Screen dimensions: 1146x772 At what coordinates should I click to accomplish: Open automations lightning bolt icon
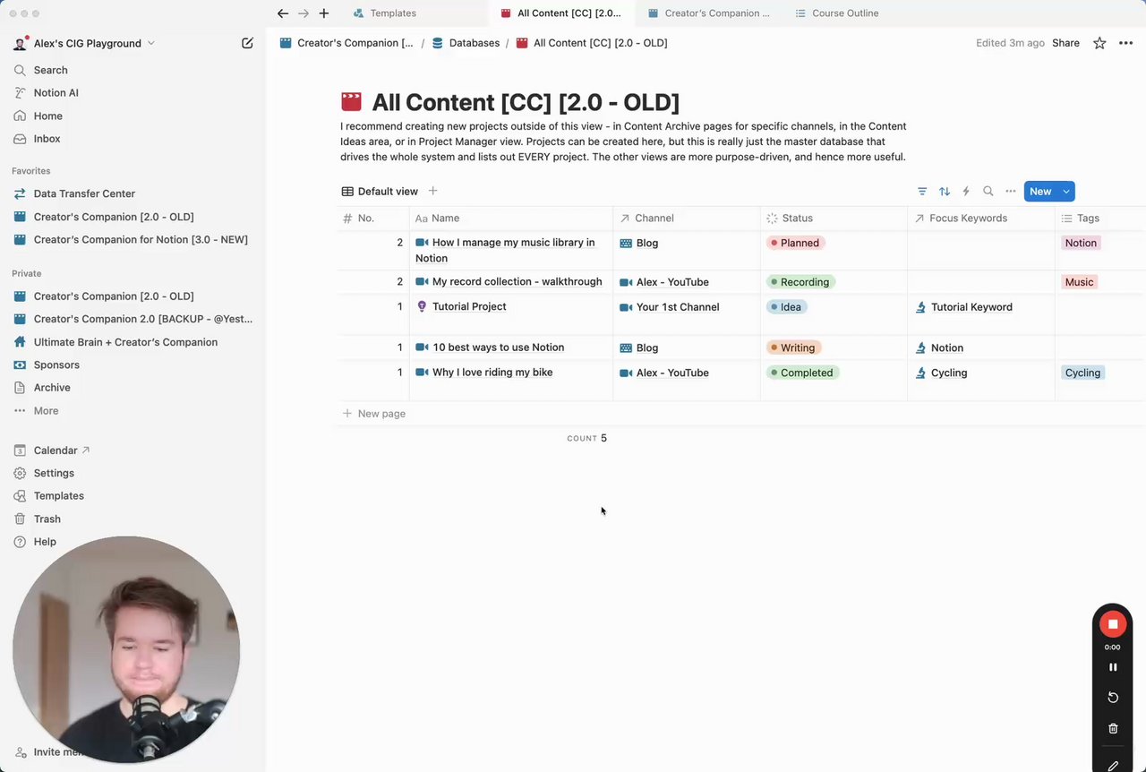tap(966, 191)
